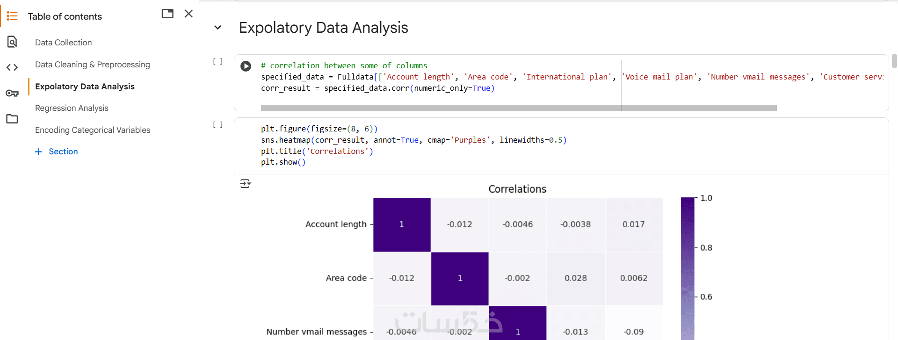Screen dimensions: 898x340
Task: Select Expolatory Data Analysis in contents
Action: point(85,87)
